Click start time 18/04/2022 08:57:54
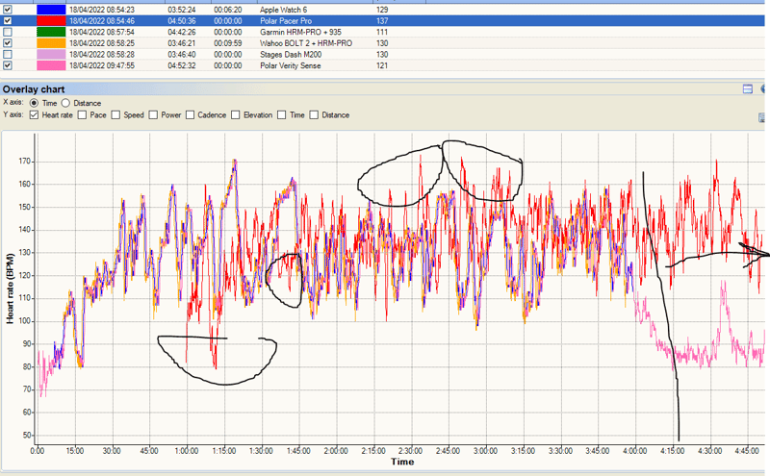This screenshot has height=476, width=770. click(102, 32)
